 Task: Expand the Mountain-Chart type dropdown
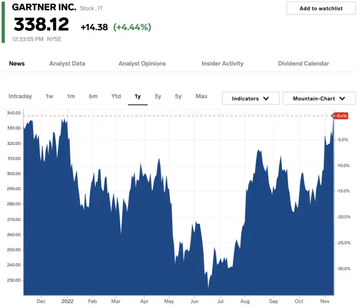319,98
